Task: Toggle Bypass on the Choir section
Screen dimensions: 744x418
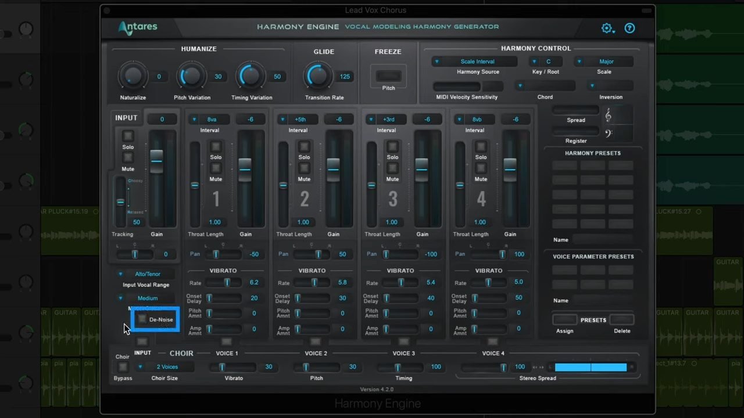Action: click(123, 367)
